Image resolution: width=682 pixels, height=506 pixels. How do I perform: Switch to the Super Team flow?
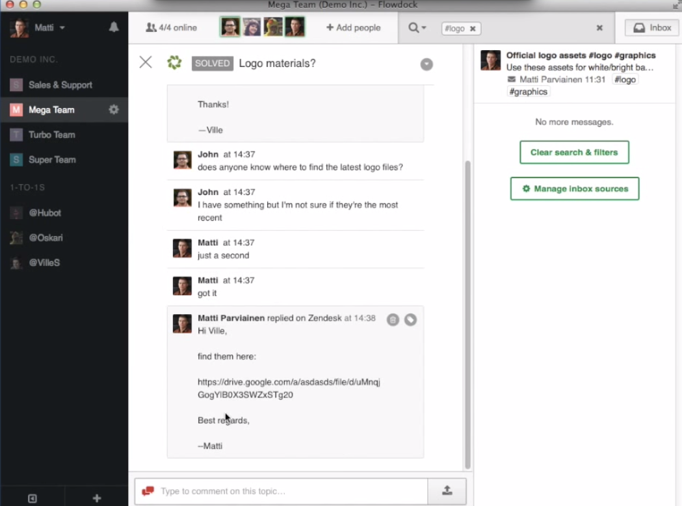(64, 160)
